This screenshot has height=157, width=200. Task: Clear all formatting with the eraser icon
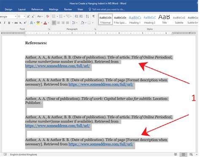pyautogui.click(x=48, y=17)
